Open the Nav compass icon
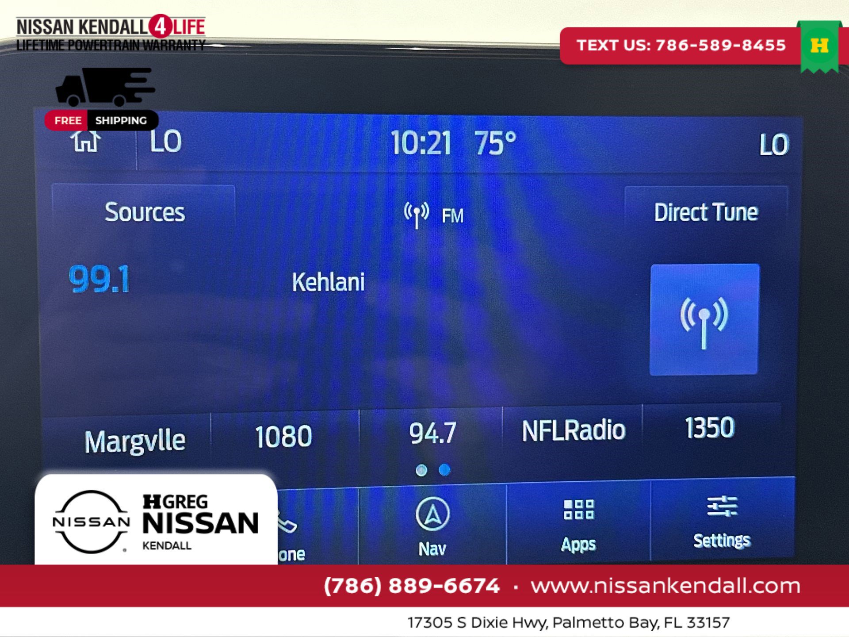The width and height of the screenshot is (849, 637). [432, 514]
